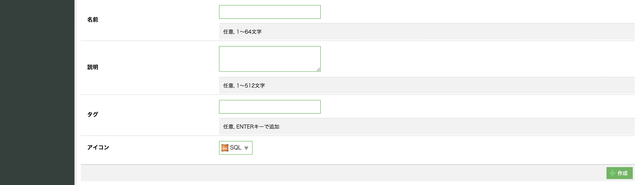
Task: Click the hint text 任意, 1〜64文字
Action: 242,32
